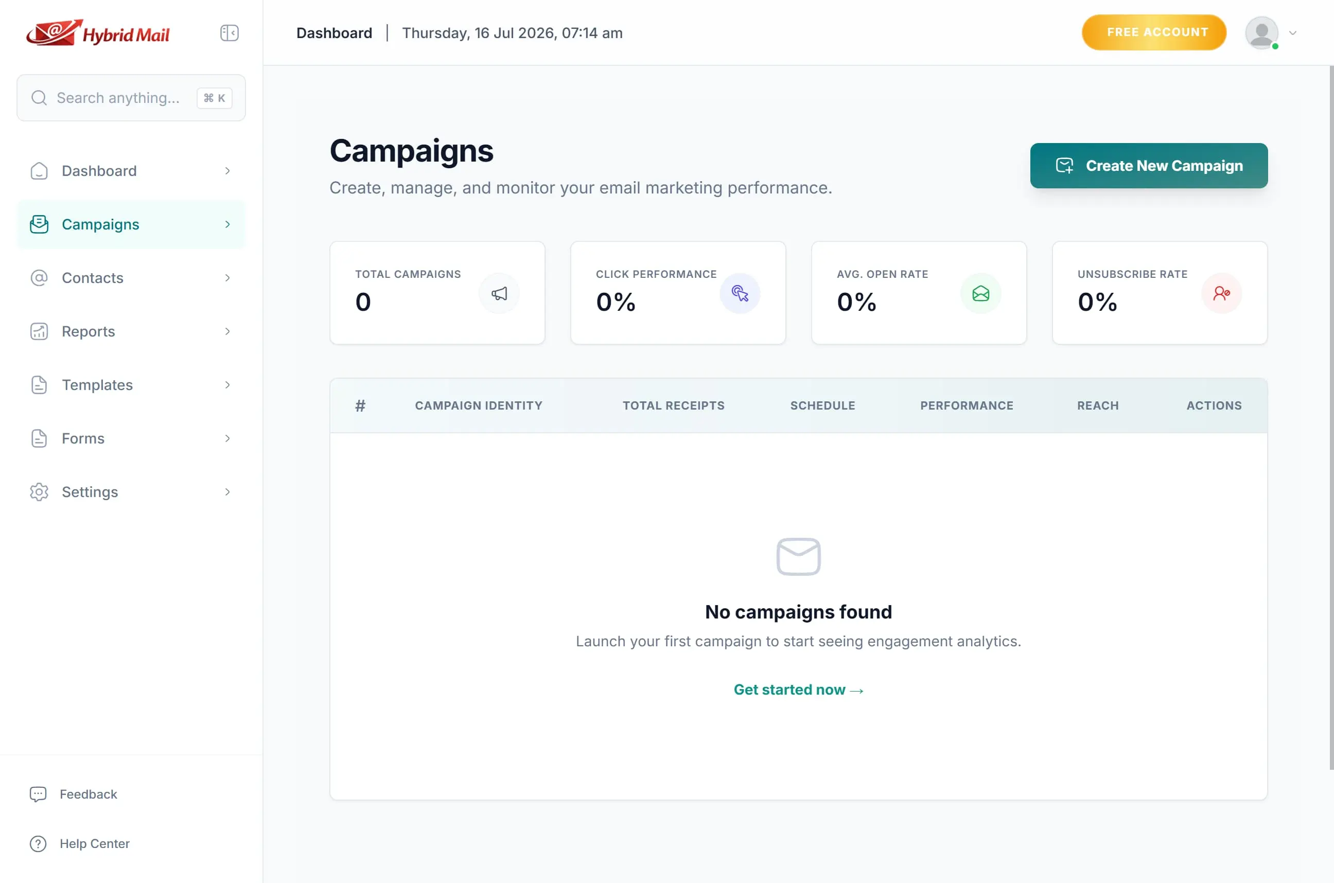
Task: Click the No campaigns found heading
Action: (x=798, y=612)
